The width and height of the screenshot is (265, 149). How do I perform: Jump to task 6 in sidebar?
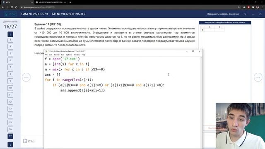10,60
